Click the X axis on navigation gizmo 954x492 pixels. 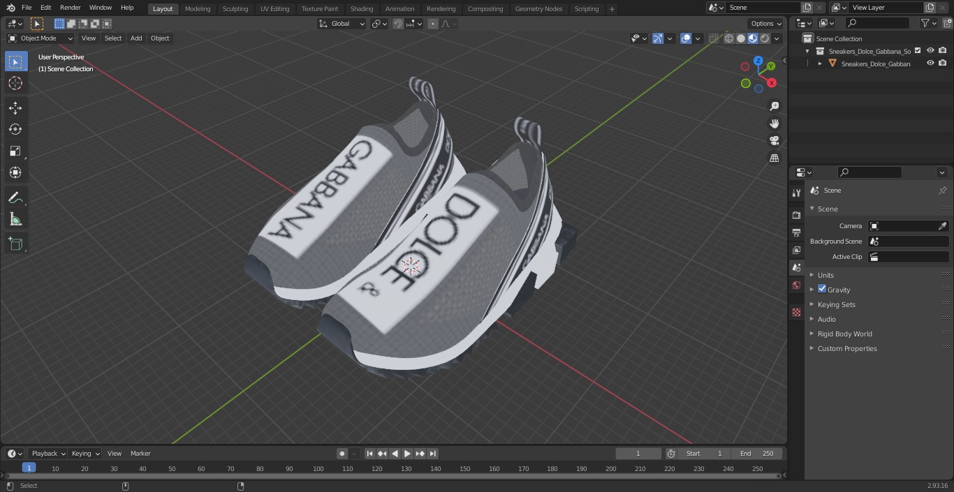coord(772,82)
